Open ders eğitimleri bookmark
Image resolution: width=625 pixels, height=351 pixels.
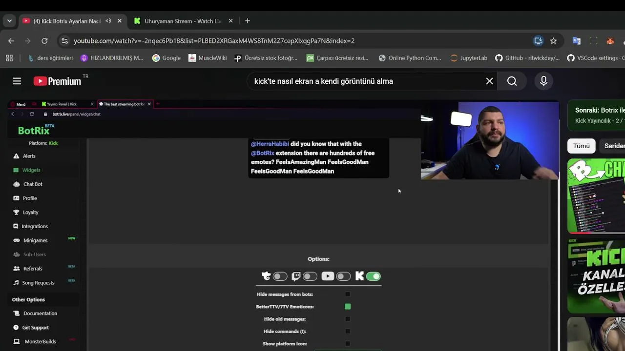(x=50, y=58)
